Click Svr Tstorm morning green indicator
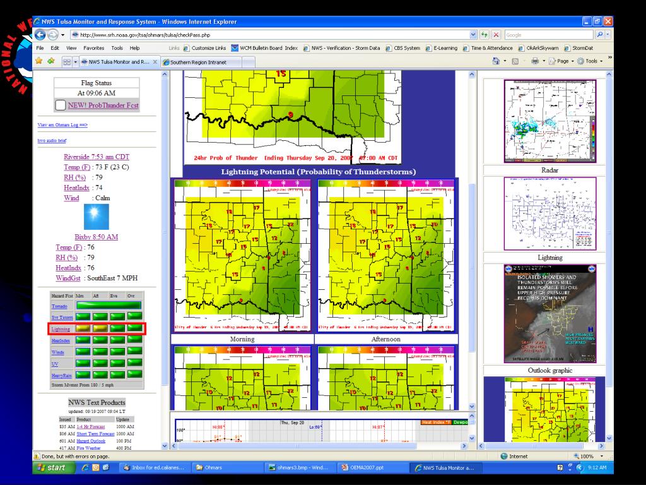The height and width of the screenshot is (485, 646). (x=83, y=317)
